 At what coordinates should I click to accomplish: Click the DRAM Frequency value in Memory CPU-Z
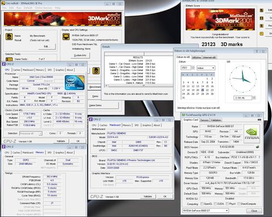click(x=52, y=177)
